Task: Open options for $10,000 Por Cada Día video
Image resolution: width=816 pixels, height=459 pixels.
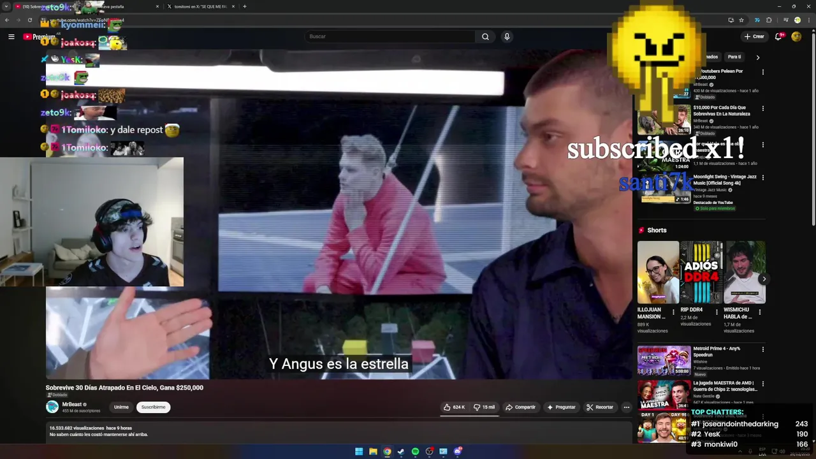Action: click(x=762, y=108)
